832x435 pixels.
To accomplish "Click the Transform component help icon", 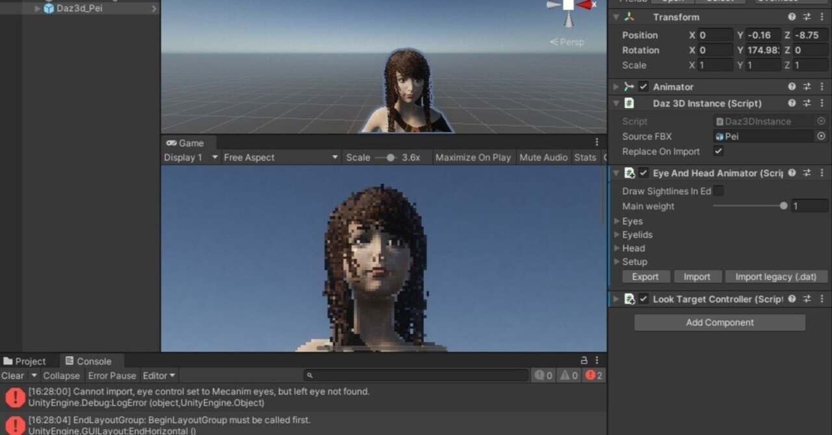I will [x=792, y=17].
